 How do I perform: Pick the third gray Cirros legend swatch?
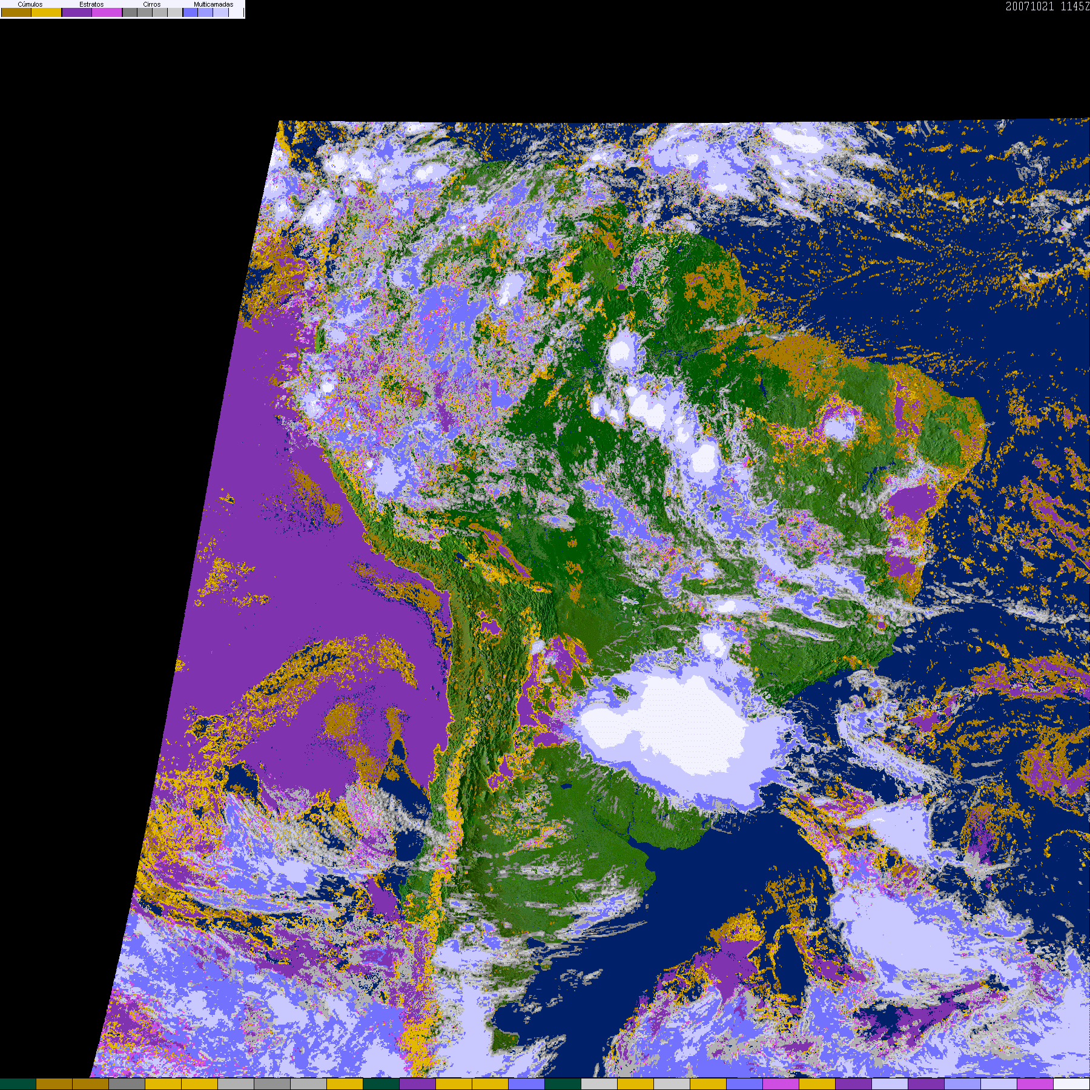(160, 13)
